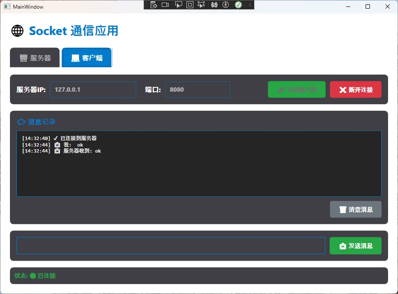The width and height of the screenshot is (398, 294).
Task: Activate the Select Element pointer tool
Action: (x=178, y=5)
